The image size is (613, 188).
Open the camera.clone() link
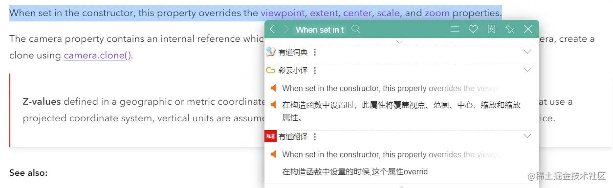coord(97,55)
